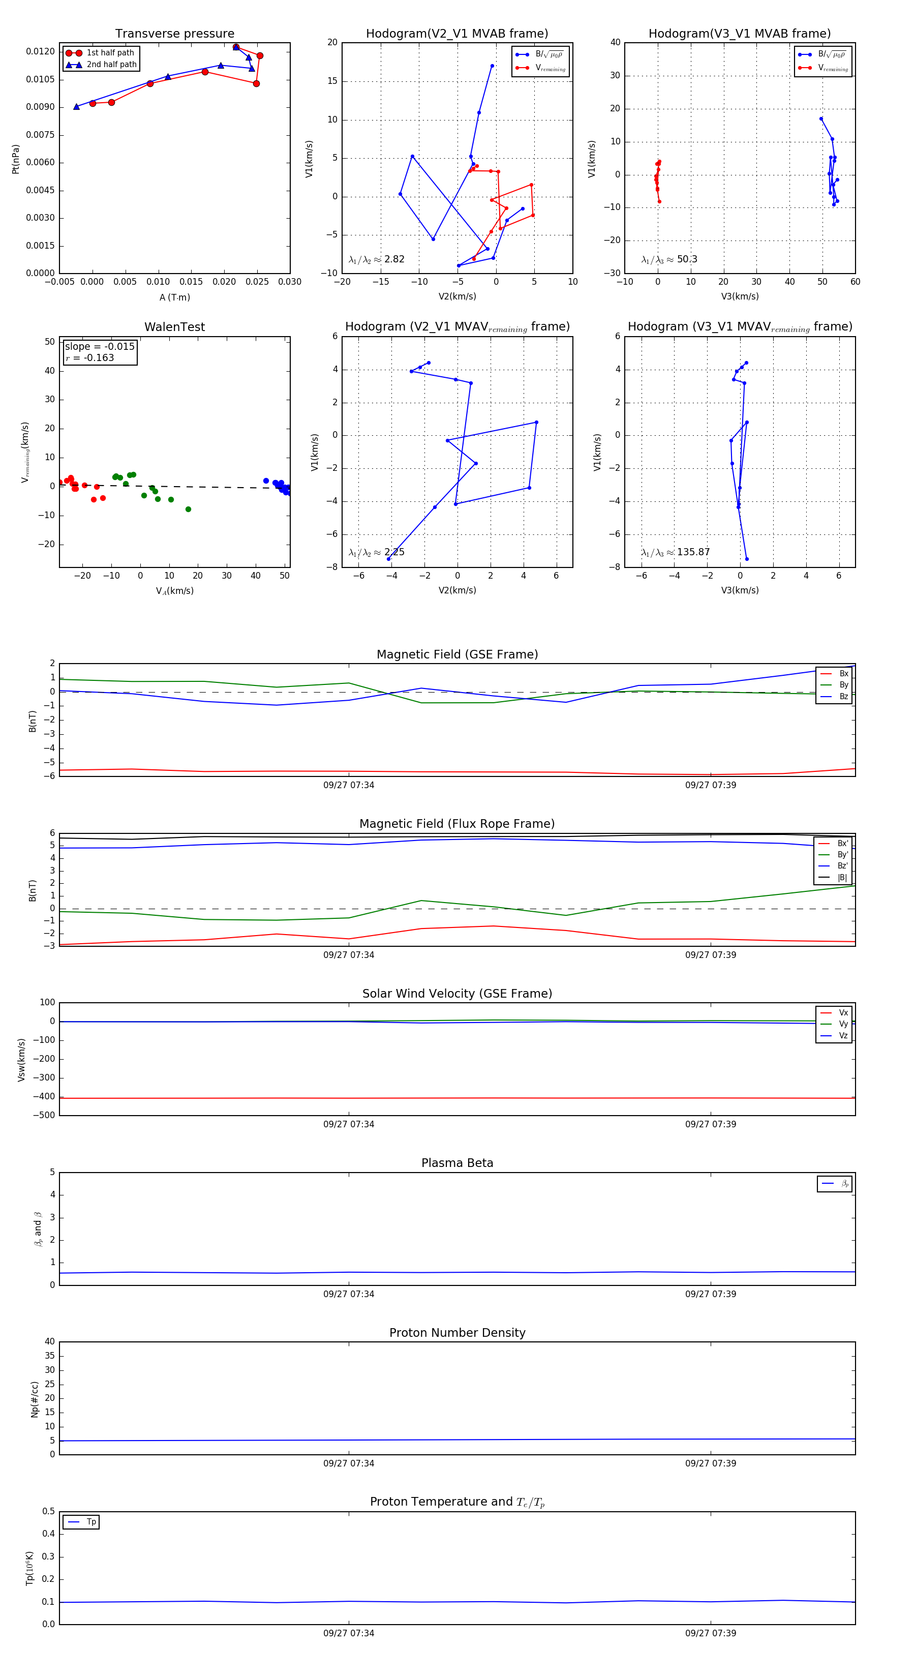Image resolution: width=915 pixels, height=1678 pixels.
Task: Click 'Bz' legend entry in GSE magnetic field
Action: 834,696
